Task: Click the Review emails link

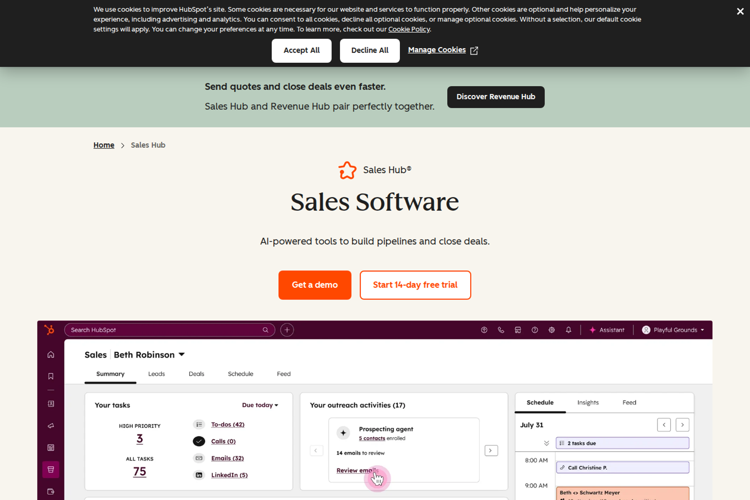Action: click(357, 470)
